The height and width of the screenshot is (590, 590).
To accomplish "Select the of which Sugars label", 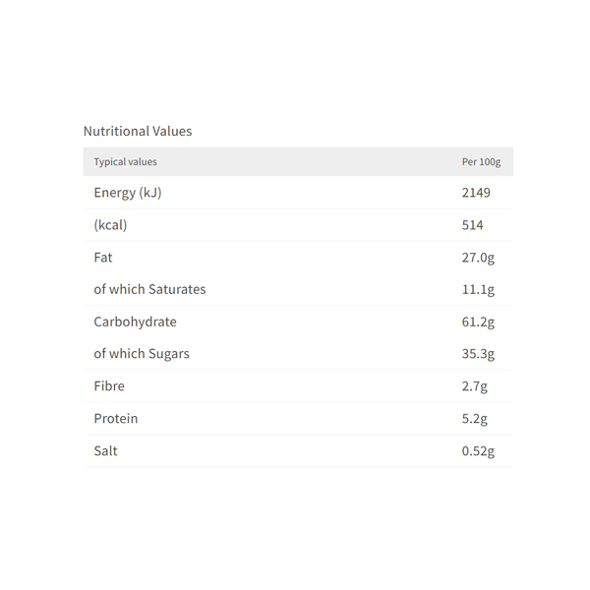I will [142, 354].
